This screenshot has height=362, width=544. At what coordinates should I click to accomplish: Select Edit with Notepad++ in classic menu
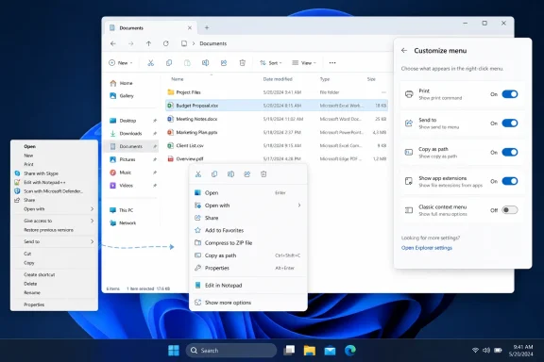point(55,182)
